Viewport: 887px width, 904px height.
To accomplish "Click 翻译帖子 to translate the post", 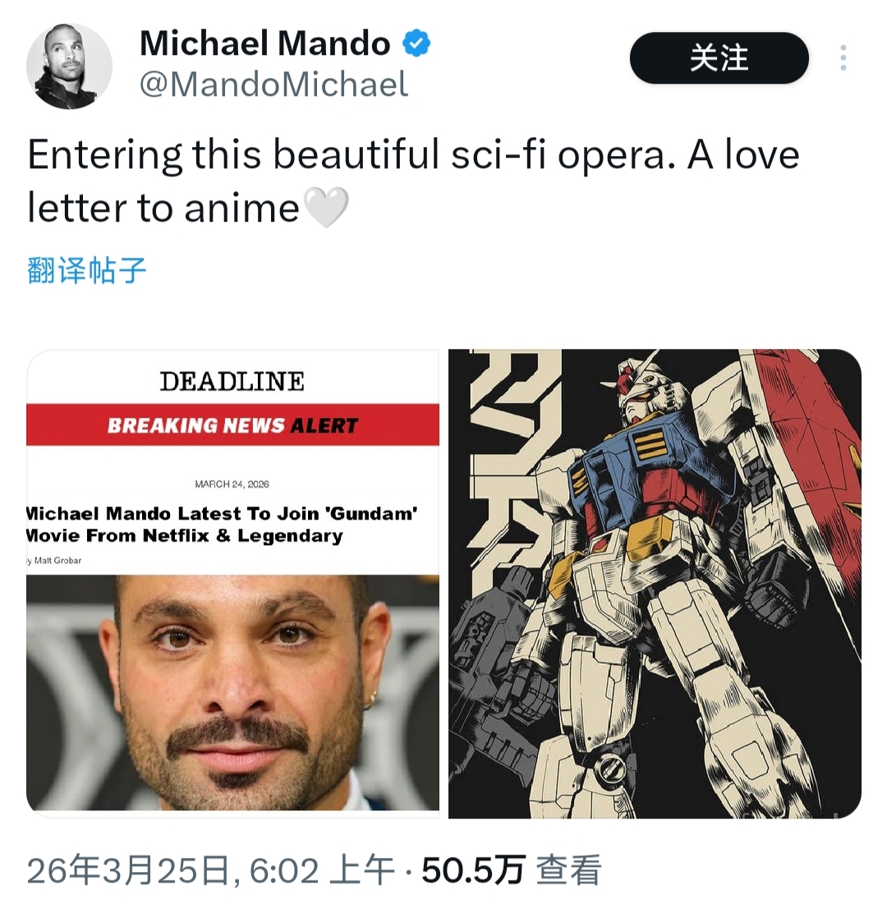I will tap(86, 270).
